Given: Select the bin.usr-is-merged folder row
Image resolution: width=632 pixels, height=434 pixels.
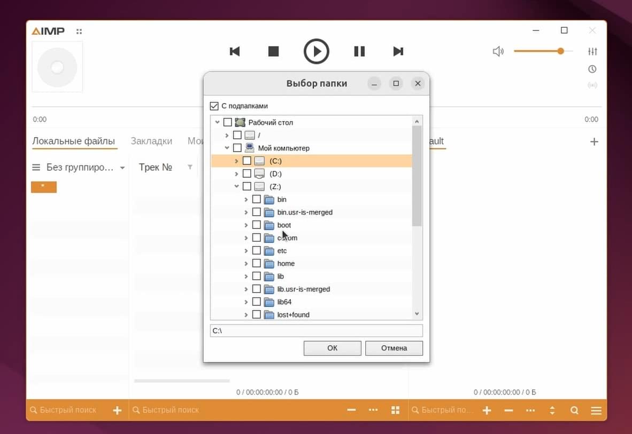Looking at the screenshot, I should click(x=312, y=212).
